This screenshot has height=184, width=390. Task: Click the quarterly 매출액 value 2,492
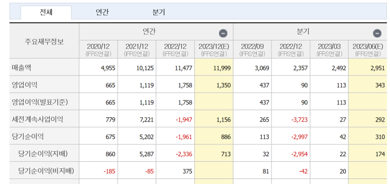click(339, 68)
